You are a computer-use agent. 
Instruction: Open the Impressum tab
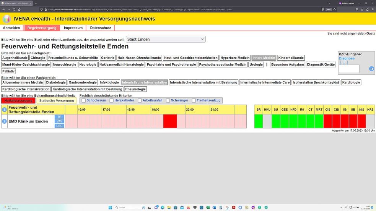(x=73, y=28)
